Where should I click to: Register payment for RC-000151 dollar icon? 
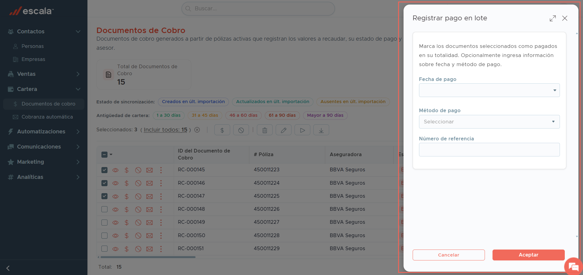click(127, 249)
